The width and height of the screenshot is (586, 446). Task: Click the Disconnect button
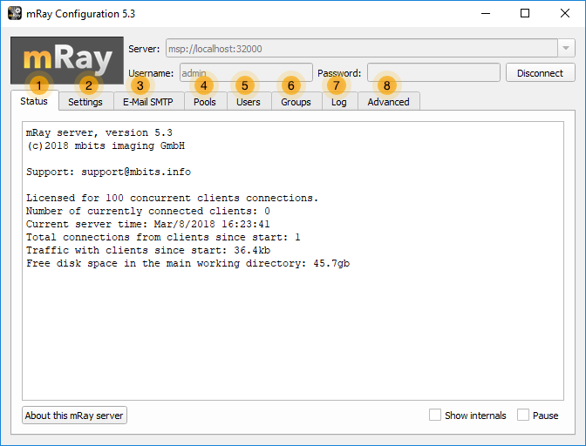point(540,73)
